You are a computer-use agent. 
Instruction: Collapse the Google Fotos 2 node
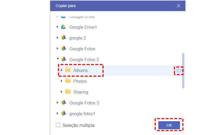[x=57, y=59]
